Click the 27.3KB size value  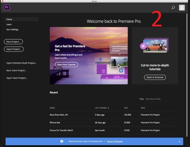[x=127, y=123]
